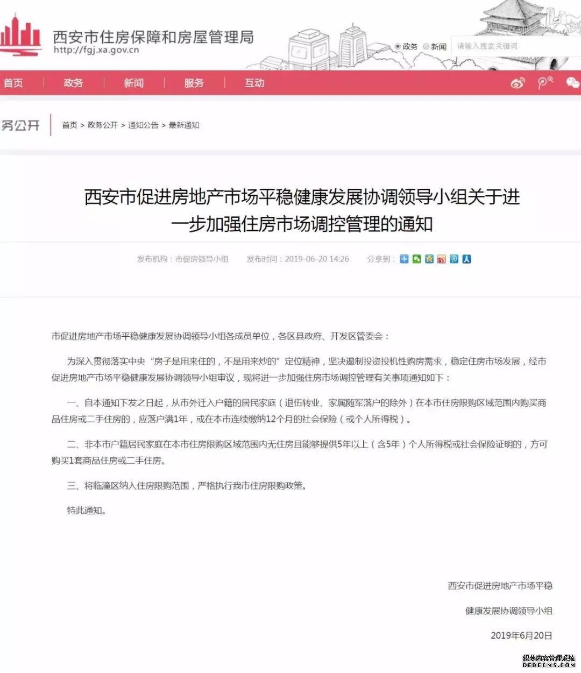The width and height of the screenshot is (581, 673).
Task: Click the red city skyline site logo
Action: (20, 36)
